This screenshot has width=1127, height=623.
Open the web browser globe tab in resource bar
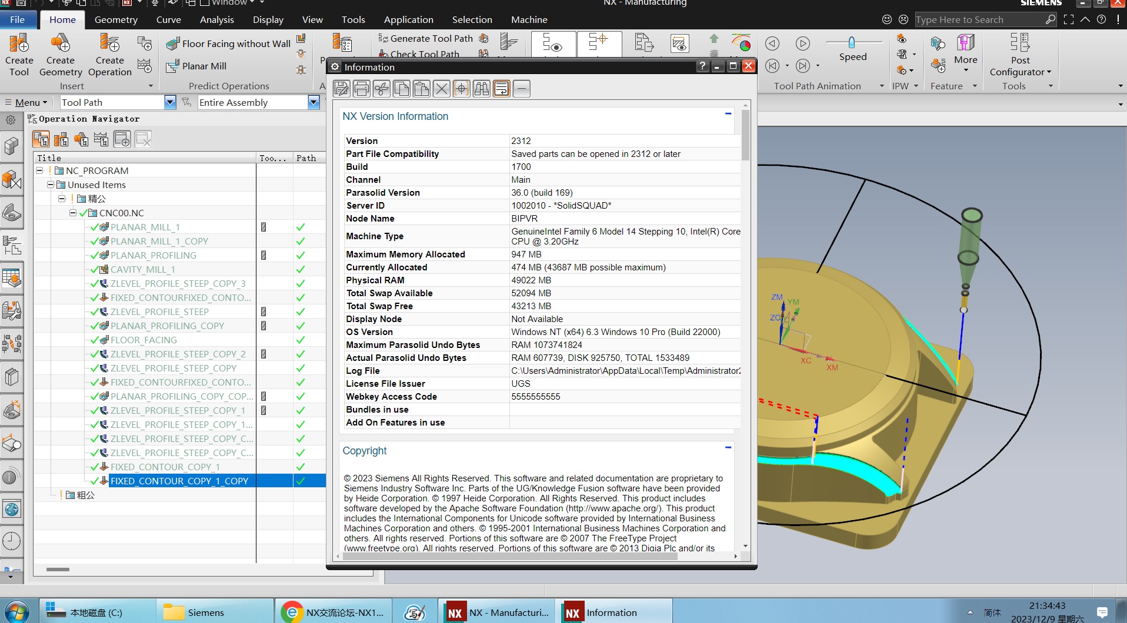(12, 509)
